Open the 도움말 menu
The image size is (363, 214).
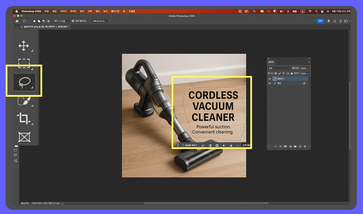tap(132, 11)
